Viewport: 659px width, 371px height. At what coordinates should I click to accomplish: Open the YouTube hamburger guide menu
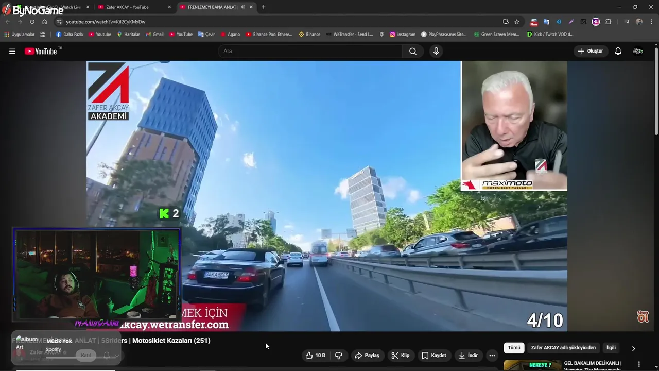pyautogui.click(x=12, y=51)
